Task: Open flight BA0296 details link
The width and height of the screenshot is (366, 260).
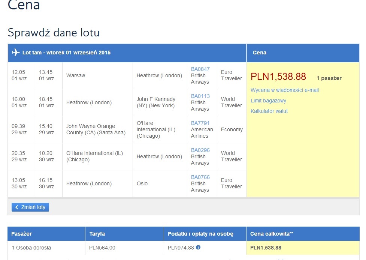Action: pyautogui.click(x=200, y=150)
